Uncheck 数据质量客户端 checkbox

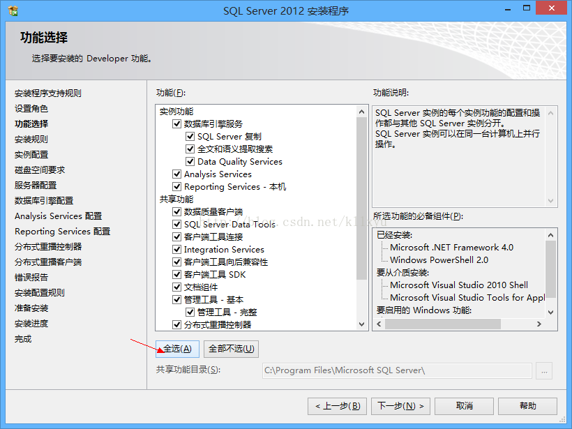pos(176,211)
